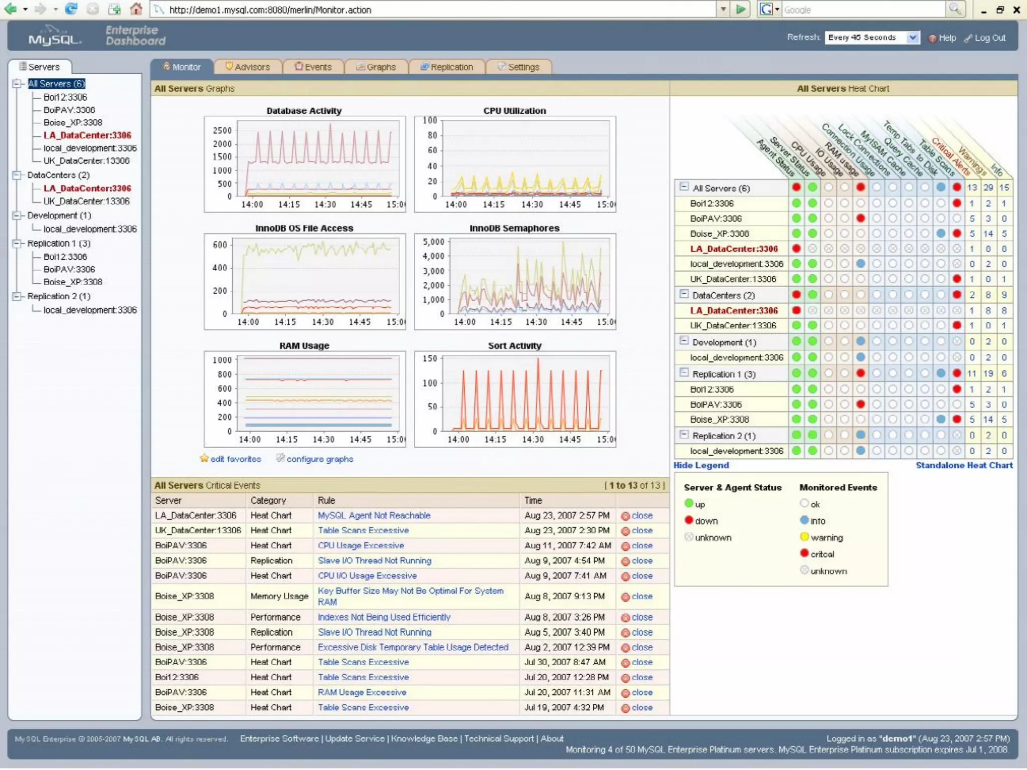Viewport: 1027px width, 770px height.
Task: Click the Database Activity graph
Action: [304, 164]
